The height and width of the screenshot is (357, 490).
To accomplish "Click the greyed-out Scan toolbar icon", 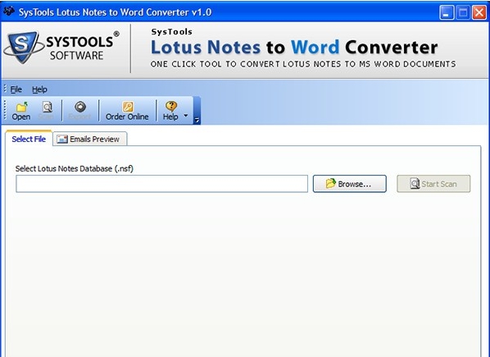I will point(48,107).
